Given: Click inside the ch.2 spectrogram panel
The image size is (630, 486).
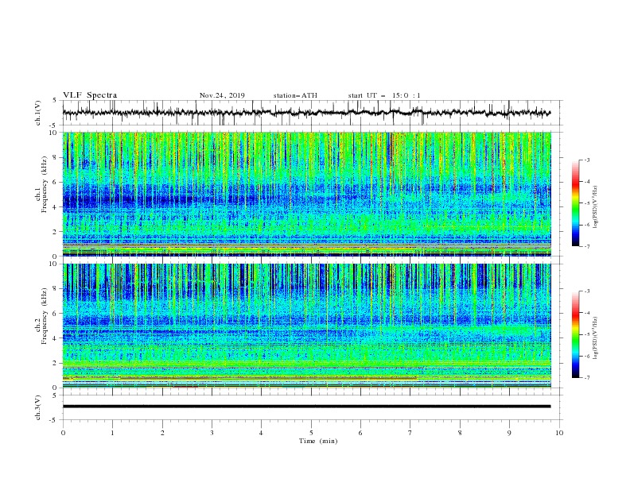Looking at the screenshot, I should 307,326.
